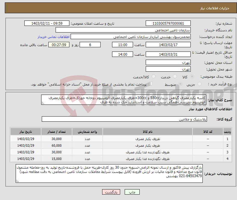Click row 2 item name ظروف یکبار مصرف
The height and width of the screenshot is (200, 237).
[147, 145]
